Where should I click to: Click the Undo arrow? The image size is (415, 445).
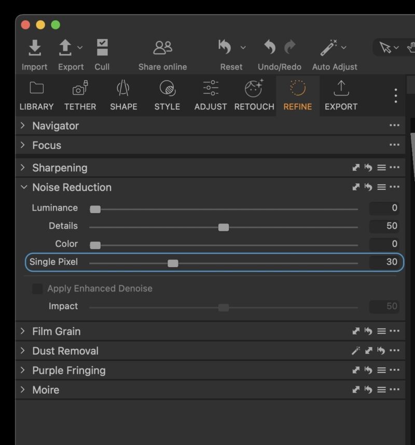coord(270,47)
